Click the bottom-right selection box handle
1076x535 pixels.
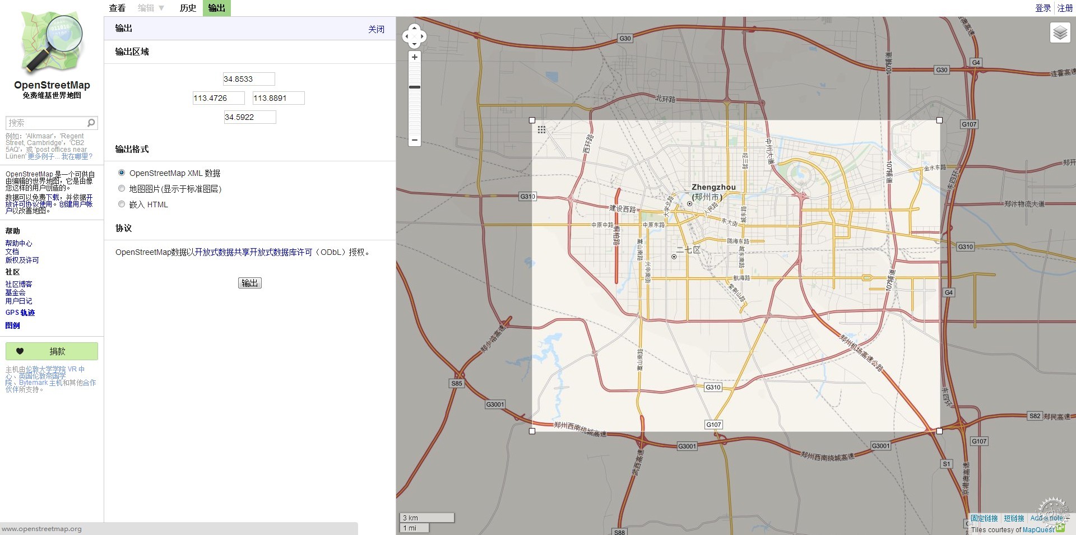940,431
